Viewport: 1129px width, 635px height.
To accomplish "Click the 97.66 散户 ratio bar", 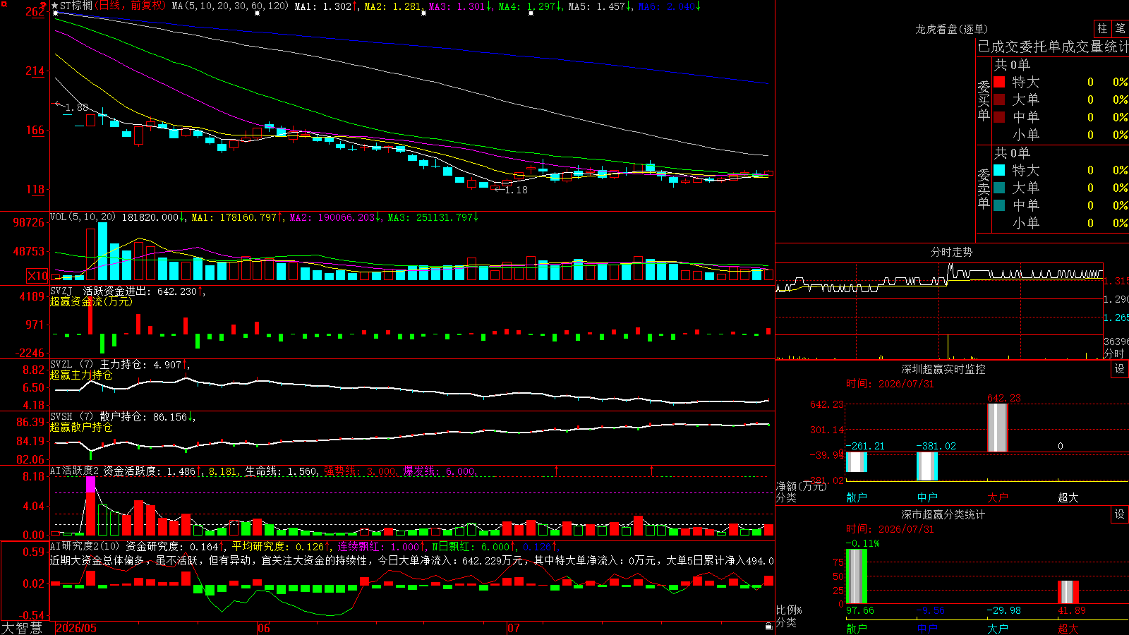I will point(857,576).
